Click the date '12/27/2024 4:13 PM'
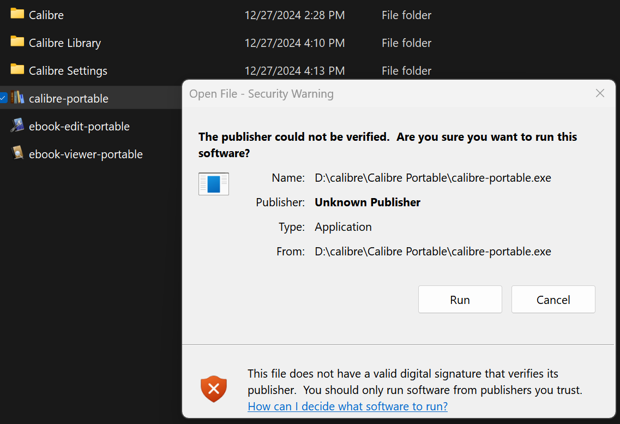The width and height of the screenshot is (620, 424). [x=294, y=70]
